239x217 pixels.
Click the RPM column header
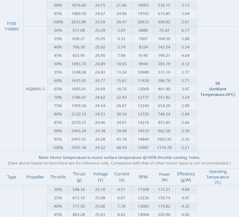143,177
